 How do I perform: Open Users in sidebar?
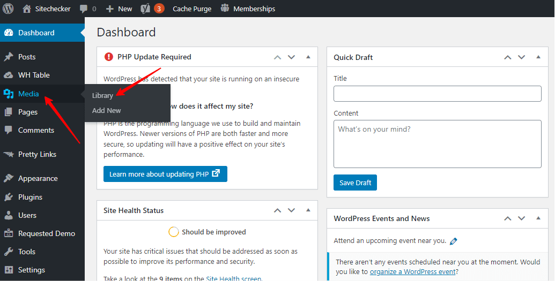(x=42, y=215)
